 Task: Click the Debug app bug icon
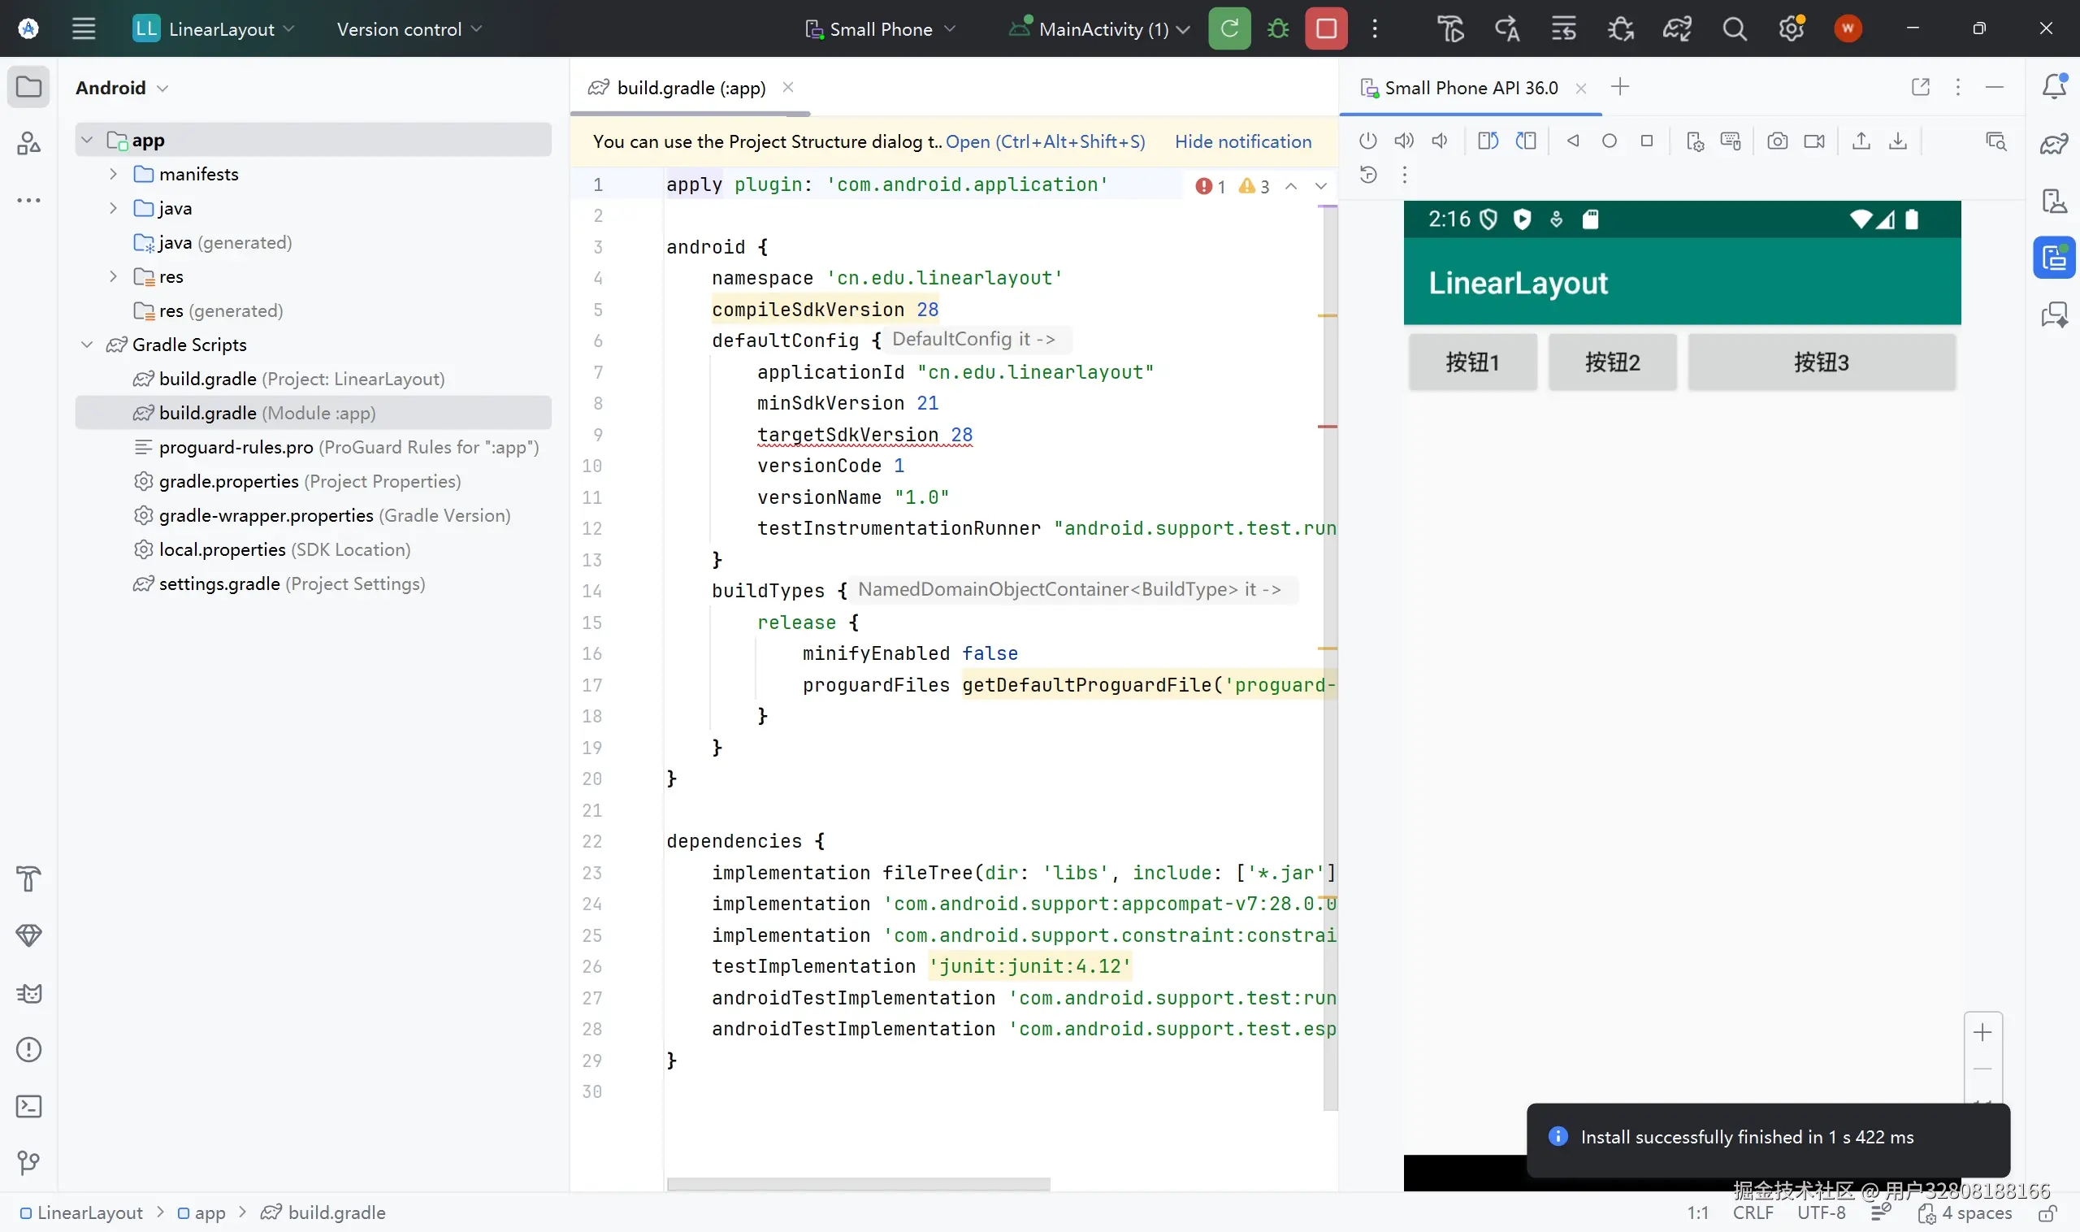click(x=1277, y=29)
